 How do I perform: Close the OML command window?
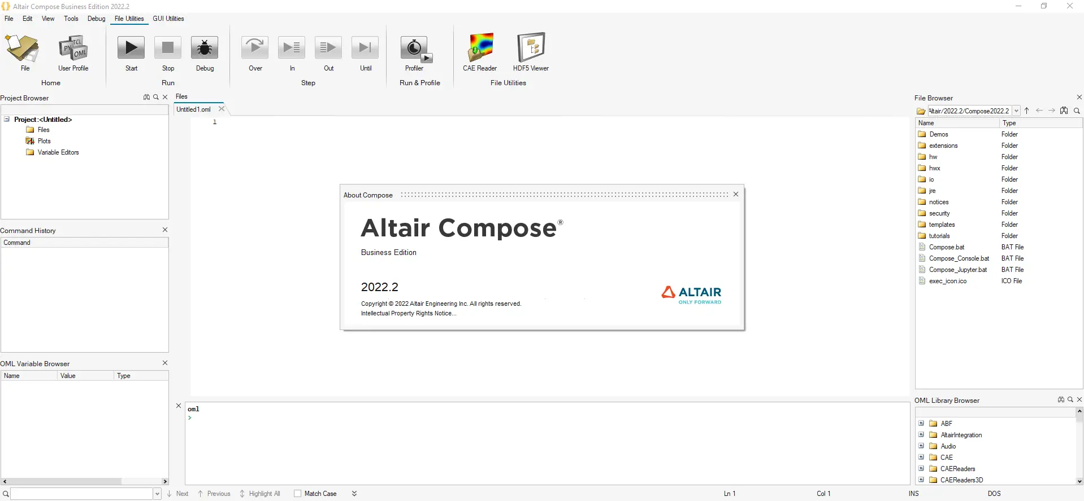pos(179,406)
